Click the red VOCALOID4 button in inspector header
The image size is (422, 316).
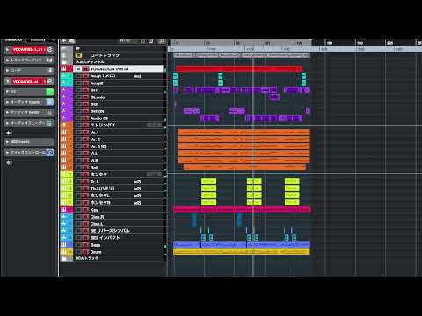click(x=28, y=50)
